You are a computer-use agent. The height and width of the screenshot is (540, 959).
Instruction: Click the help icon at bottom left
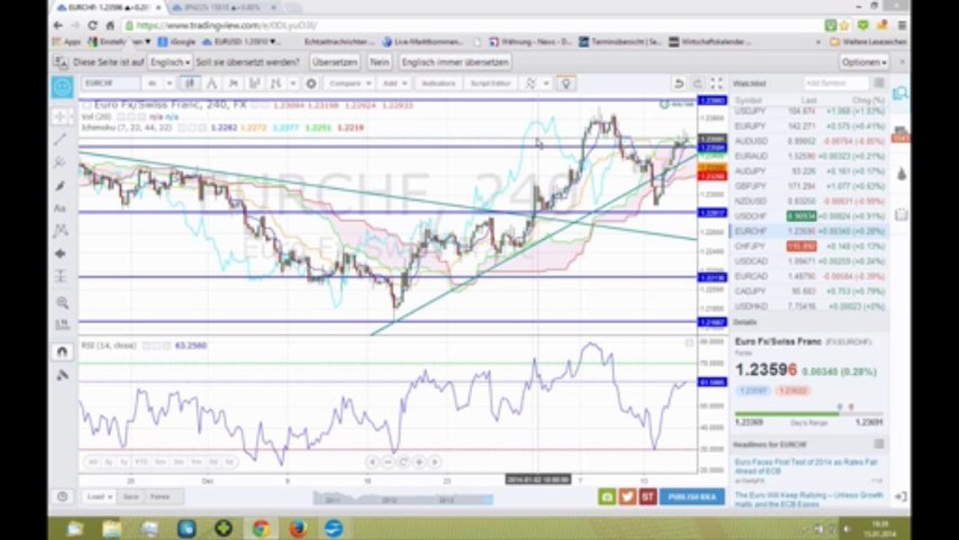click(62, 496)
